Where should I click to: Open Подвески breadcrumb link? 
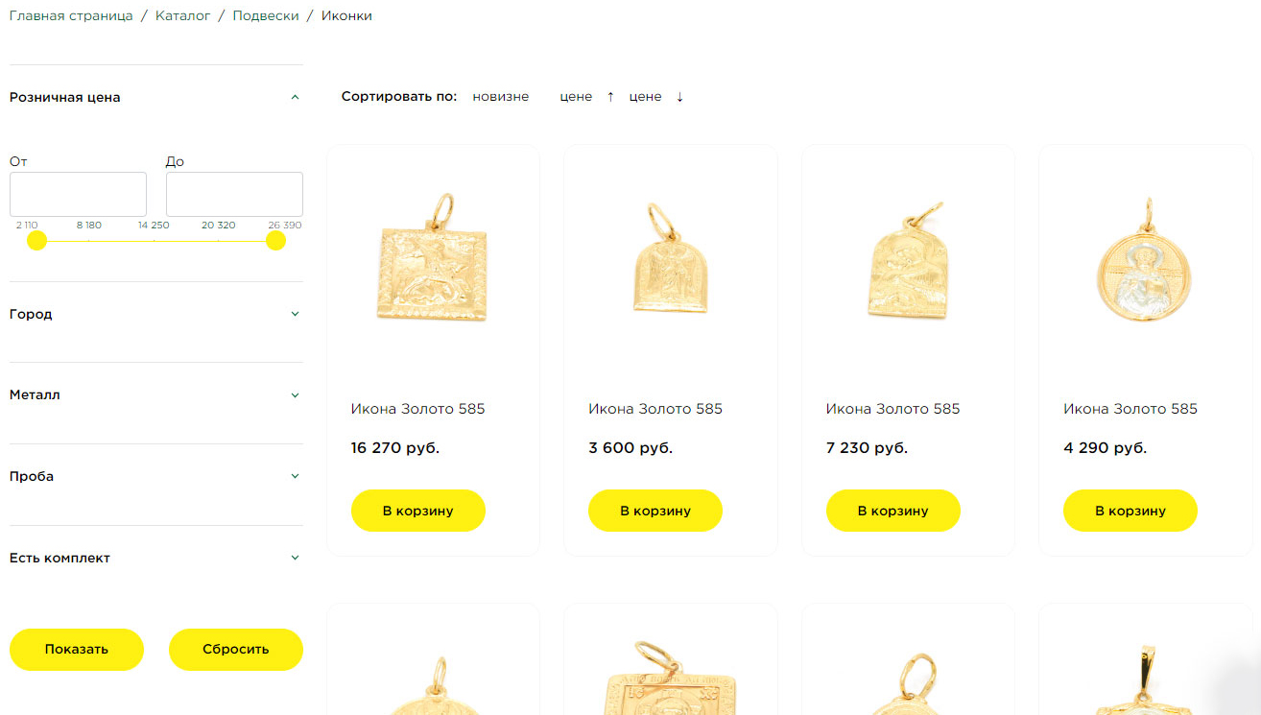(x=266, y=16)
